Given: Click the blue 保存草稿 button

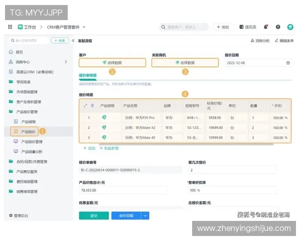Looking at the screenshot, I should (126, 215).
